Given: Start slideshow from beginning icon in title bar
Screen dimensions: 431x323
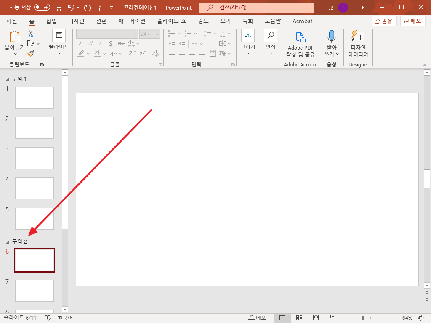Looking at the screenshot, I should coord(99,8).
